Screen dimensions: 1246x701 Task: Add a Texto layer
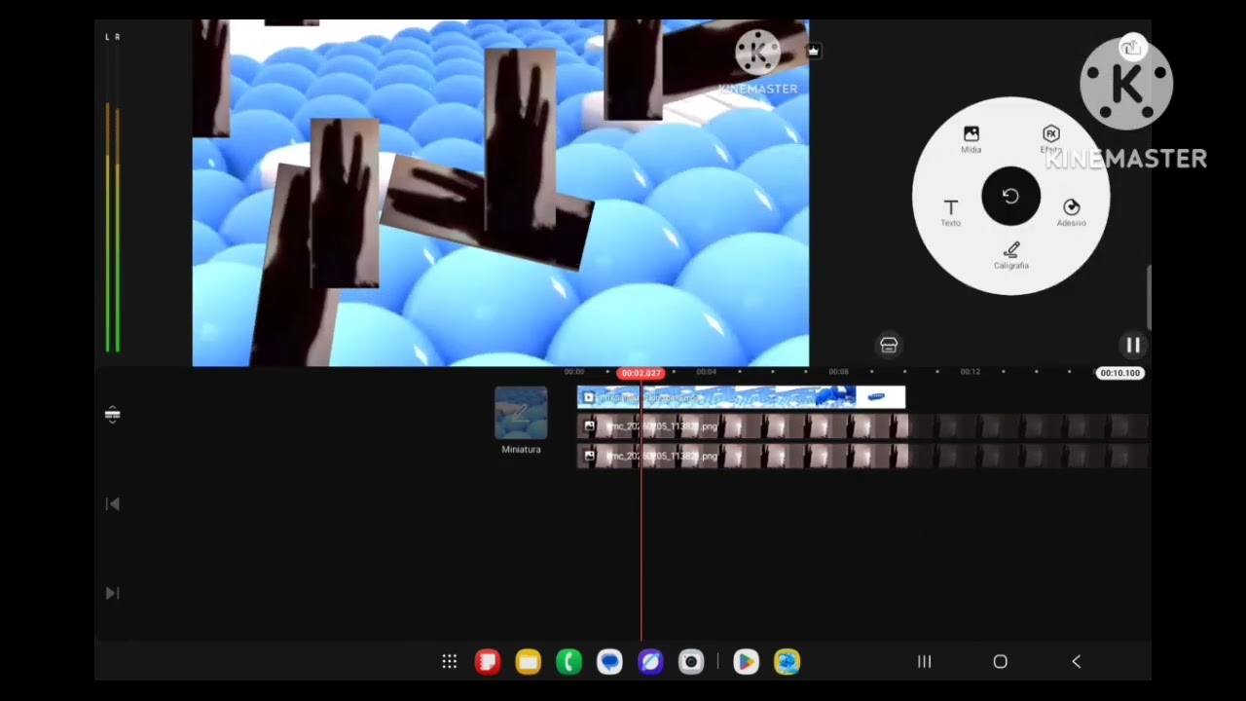(x=951, y=211)
